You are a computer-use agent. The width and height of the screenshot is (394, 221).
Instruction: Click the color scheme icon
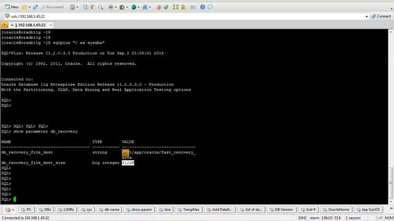point(122,7)
